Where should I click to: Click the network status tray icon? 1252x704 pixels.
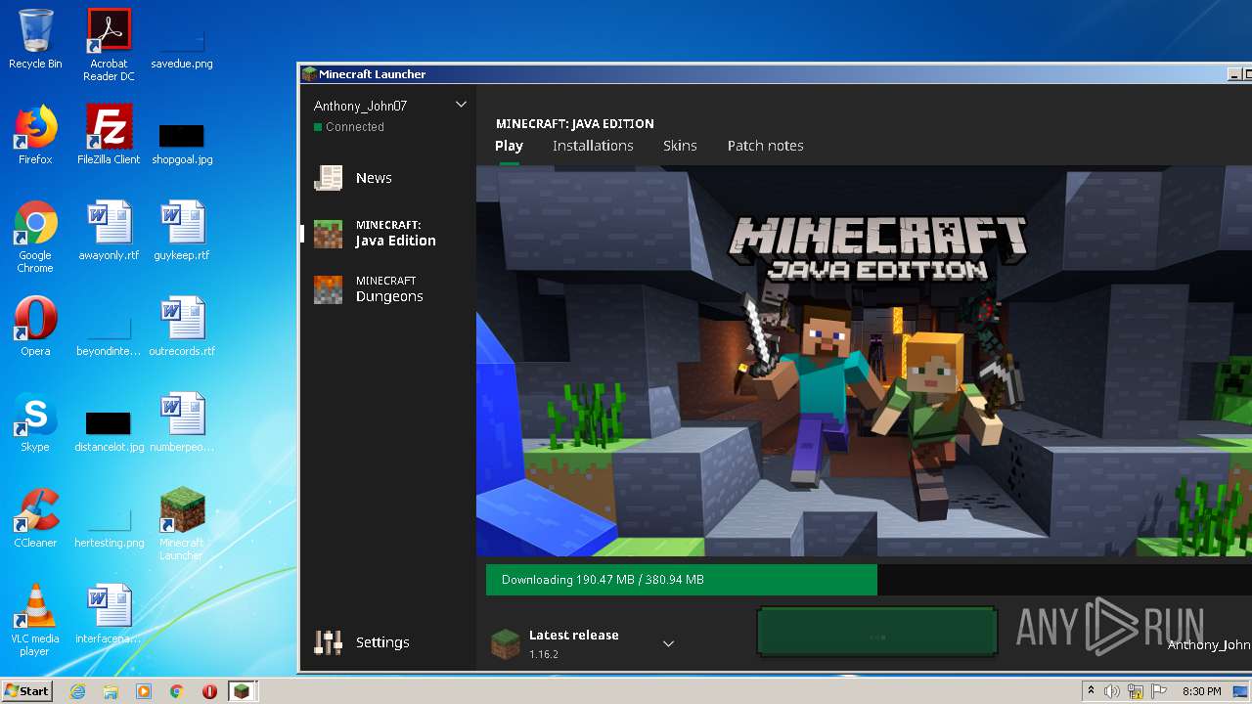point(1136,691)
